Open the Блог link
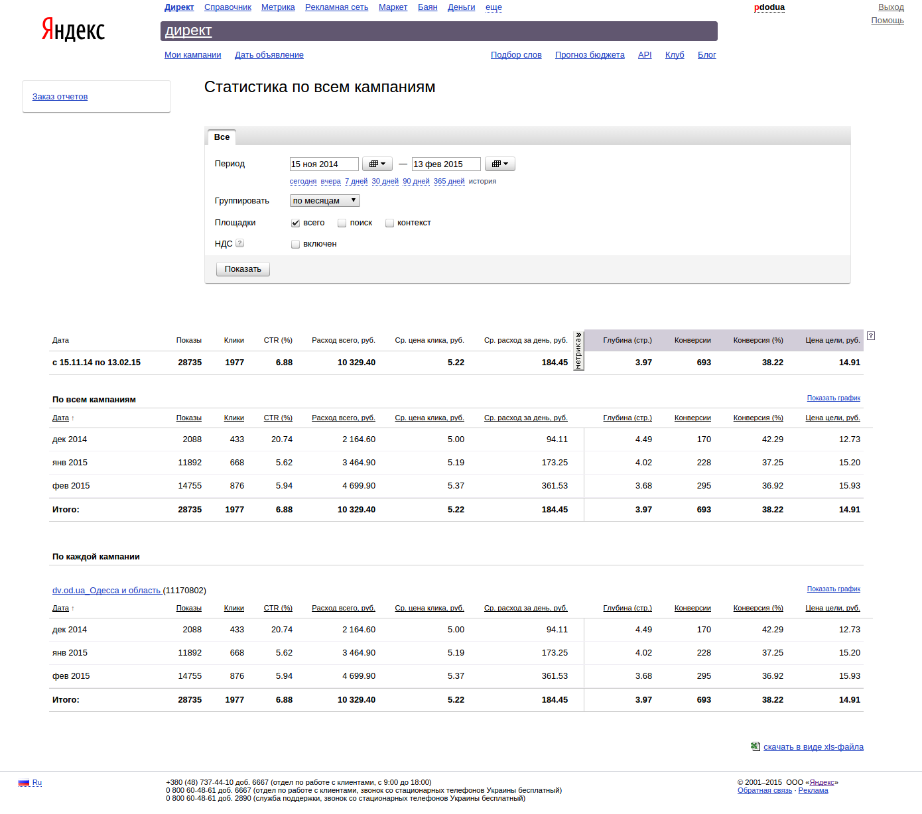 pyautogui.click(x=706, y=55)
